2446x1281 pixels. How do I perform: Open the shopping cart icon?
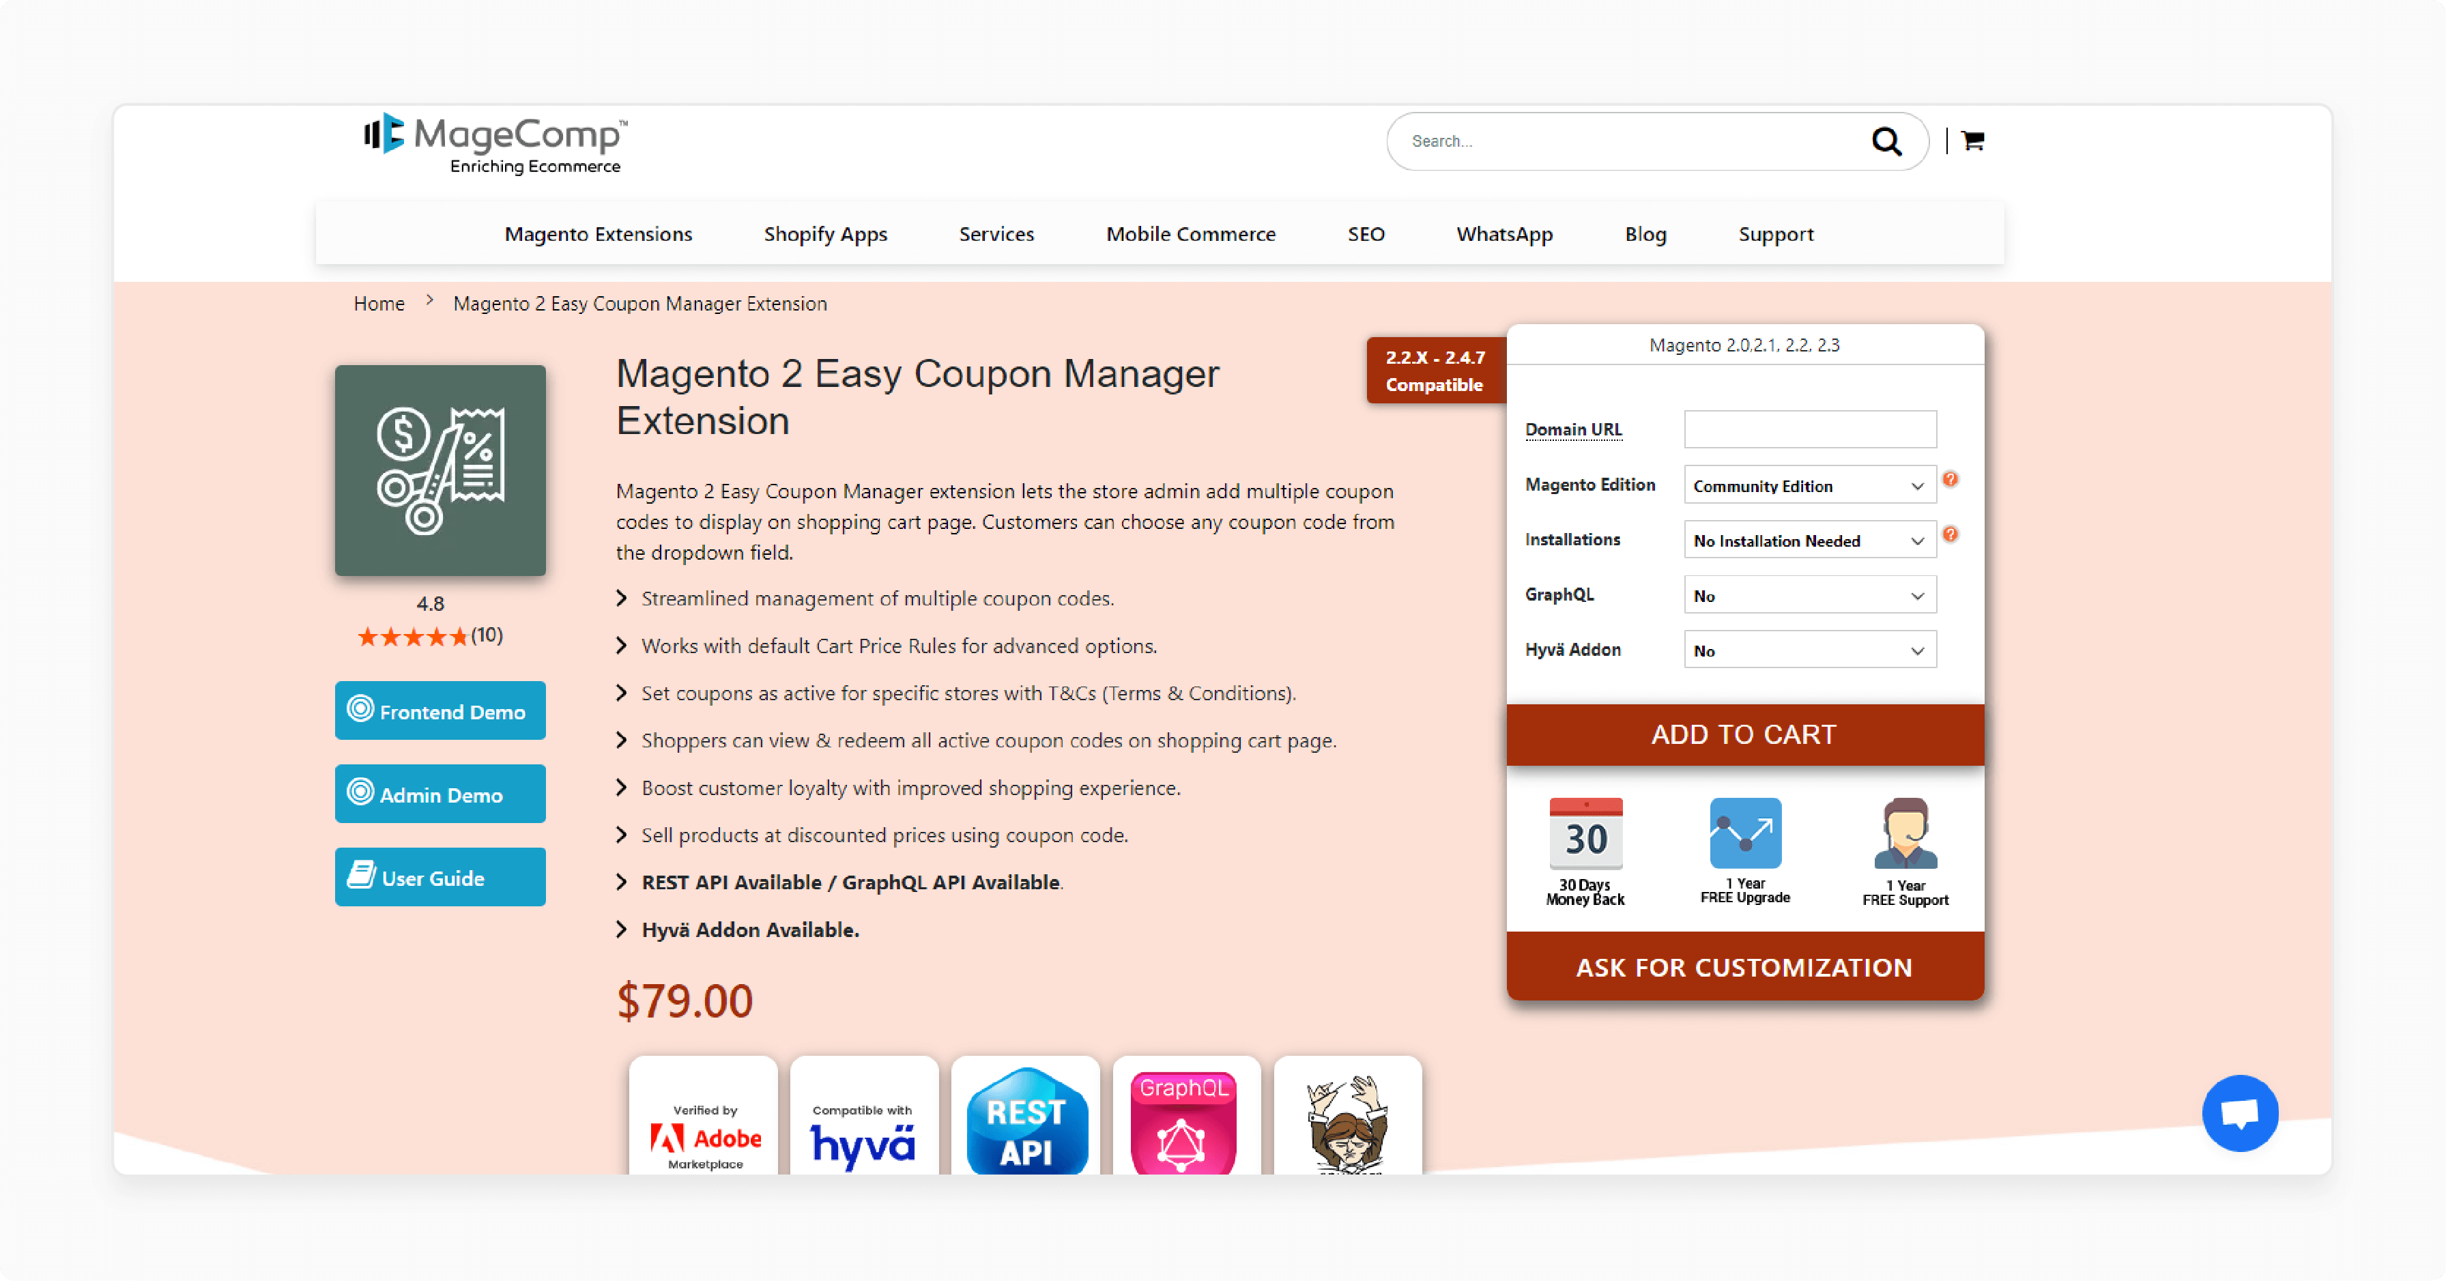click(1972, 141)
